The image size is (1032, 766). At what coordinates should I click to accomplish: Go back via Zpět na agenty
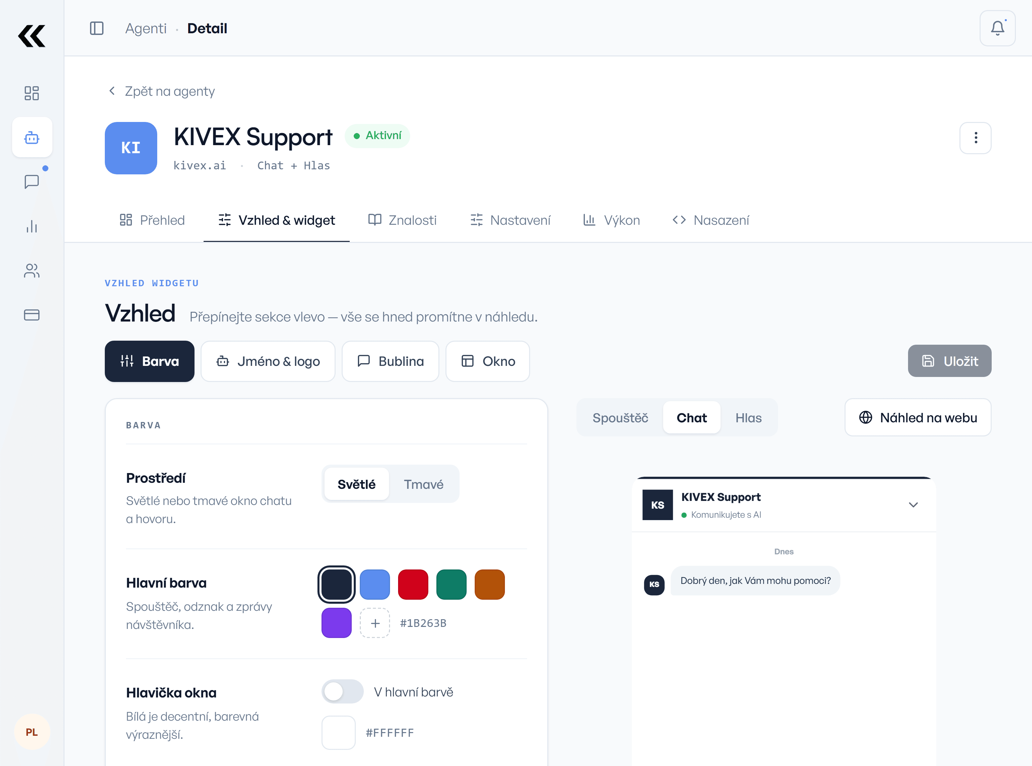[161, 91]
